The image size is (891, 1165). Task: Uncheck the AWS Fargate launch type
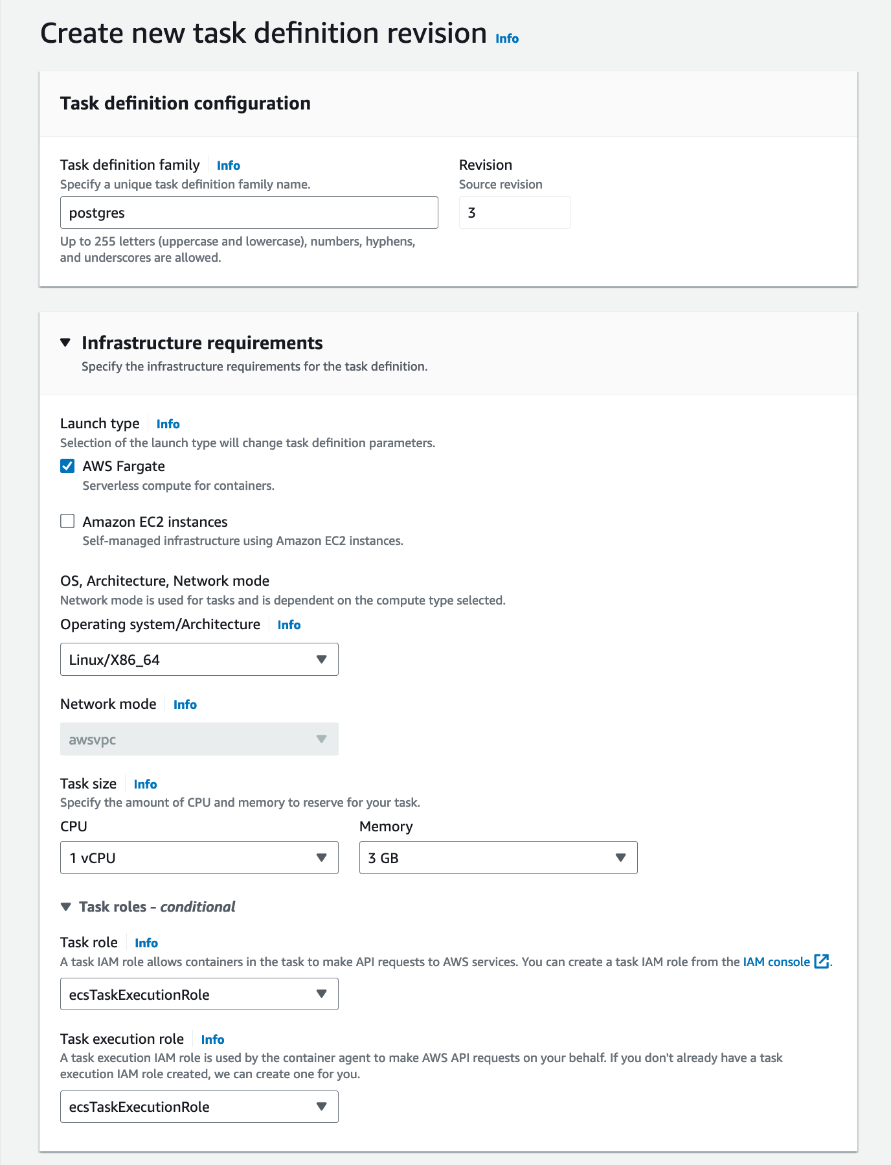point(67,466)
